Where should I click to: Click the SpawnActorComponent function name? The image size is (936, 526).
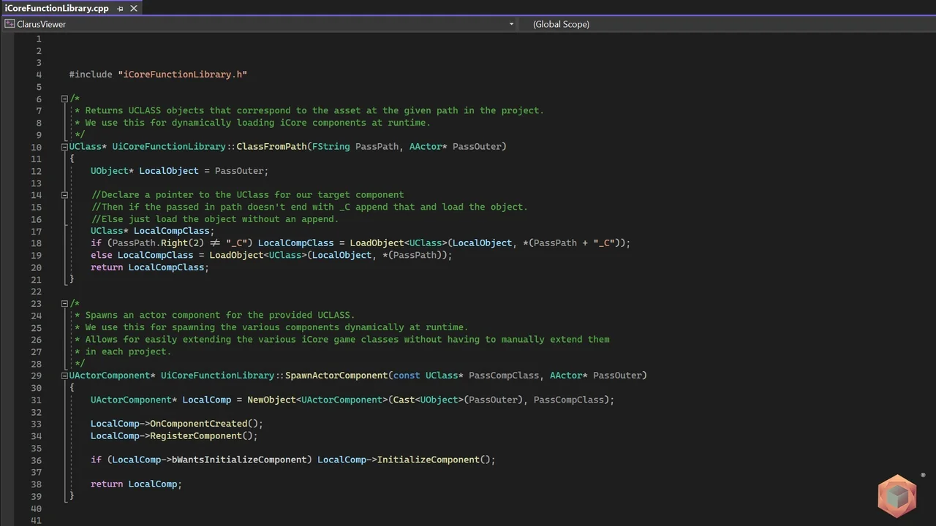336,376
